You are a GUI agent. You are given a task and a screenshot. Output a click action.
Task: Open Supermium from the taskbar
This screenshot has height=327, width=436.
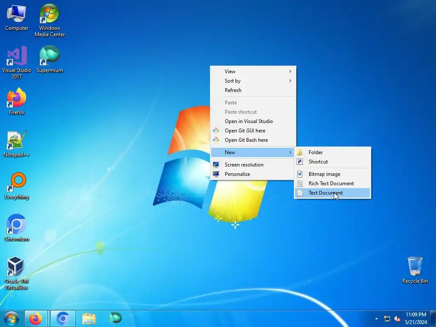(115, 318)
